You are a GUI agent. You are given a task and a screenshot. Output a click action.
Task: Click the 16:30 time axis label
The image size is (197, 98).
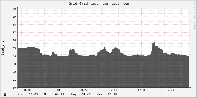[x=27, y=90]
